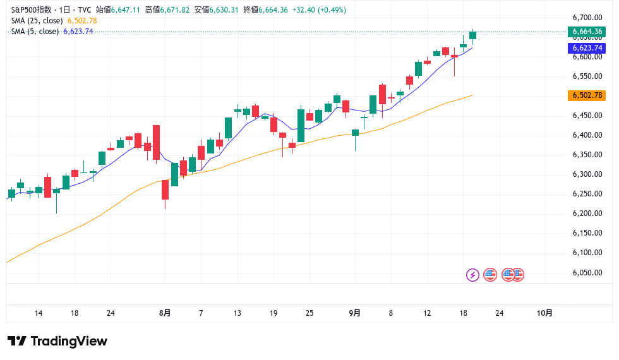Click the 8月 label on time axis
Screen dimensions: 619x360
165,313
